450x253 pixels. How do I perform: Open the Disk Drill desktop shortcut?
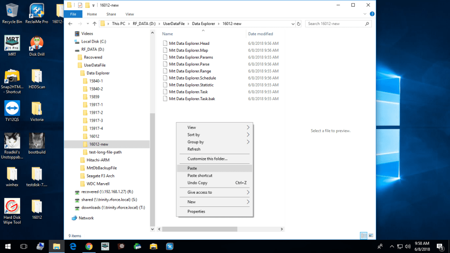pyautogui.click(x=37, y=44)
